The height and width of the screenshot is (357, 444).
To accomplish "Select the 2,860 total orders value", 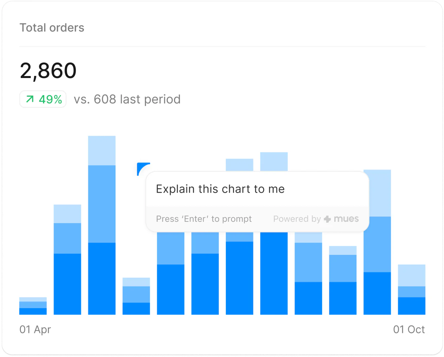I will click(x=48, y=70).
